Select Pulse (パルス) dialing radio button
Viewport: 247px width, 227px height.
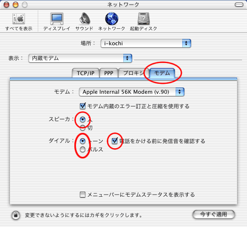[x=83, y=149]
